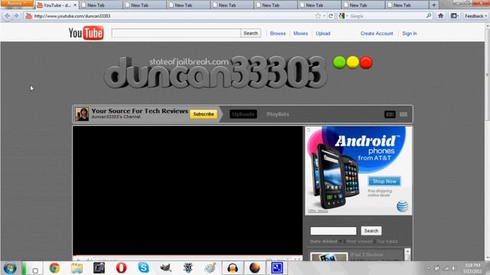Screen dimensions: 490x275
Task: Expand the Feedback dropdown
Action: (475, 16)
